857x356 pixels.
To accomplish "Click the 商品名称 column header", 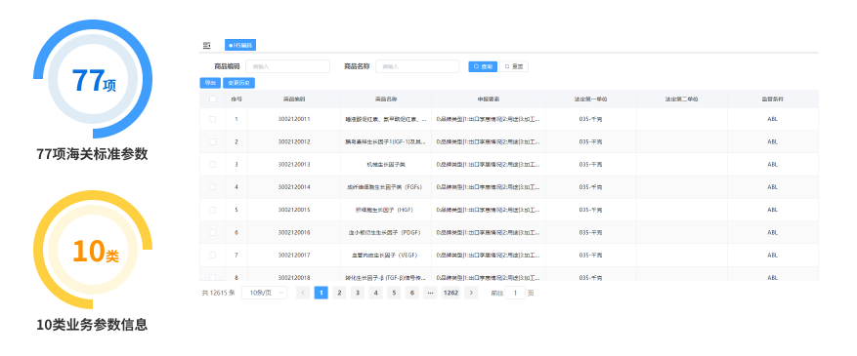I will pyautogui.click(x=386, y=99).
